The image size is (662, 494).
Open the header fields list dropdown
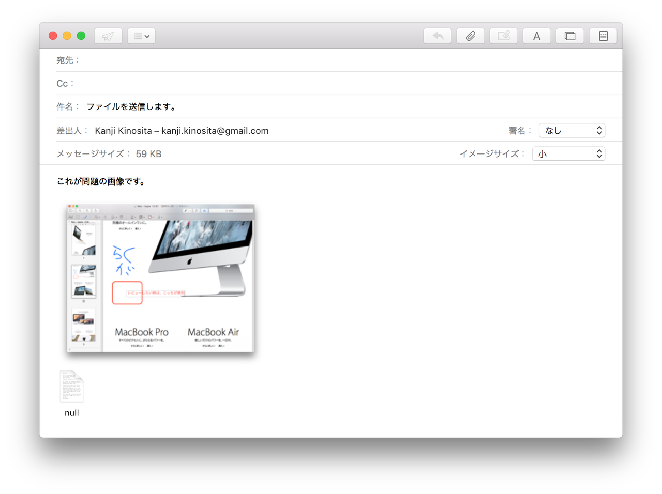[x=141, y=36]
